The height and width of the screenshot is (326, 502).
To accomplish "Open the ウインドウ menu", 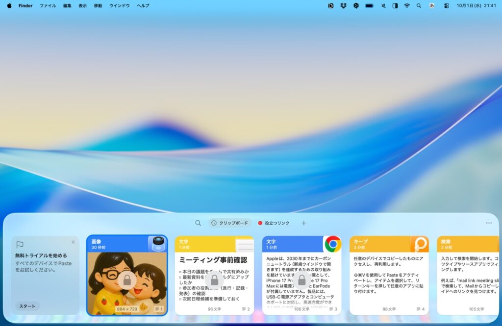I will [120, 6].
